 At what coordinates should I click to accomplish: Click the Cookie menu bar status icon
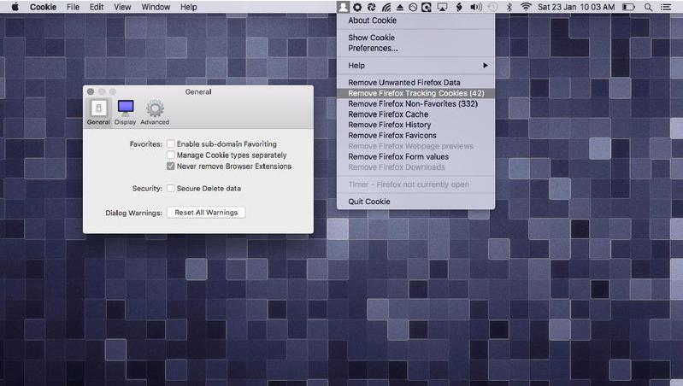tap(343, 7)
